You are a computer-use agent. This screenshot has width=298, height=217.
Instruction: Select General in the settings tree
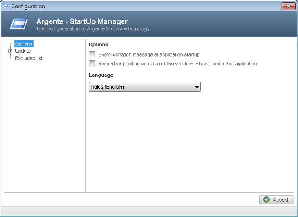point(24,43)
